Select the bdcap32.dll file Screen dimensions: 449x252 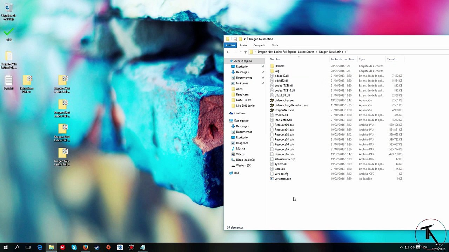(x=282, y=76)
